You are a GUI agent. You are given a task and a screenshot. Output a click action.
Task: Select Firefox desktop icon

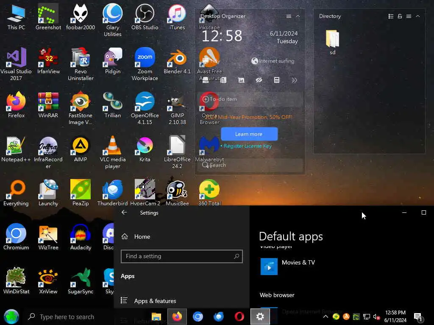point(16,105)
